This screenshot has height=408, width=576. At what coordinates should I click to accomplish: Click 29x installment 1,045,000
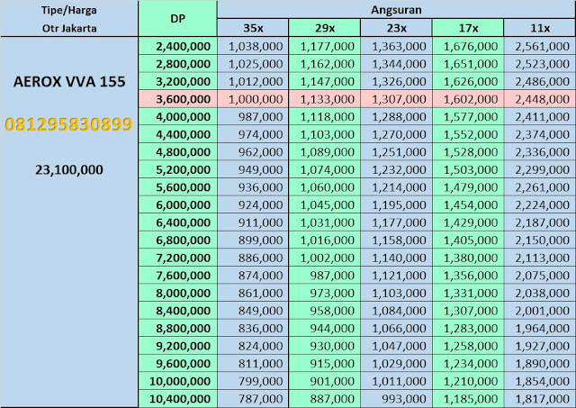325,205
